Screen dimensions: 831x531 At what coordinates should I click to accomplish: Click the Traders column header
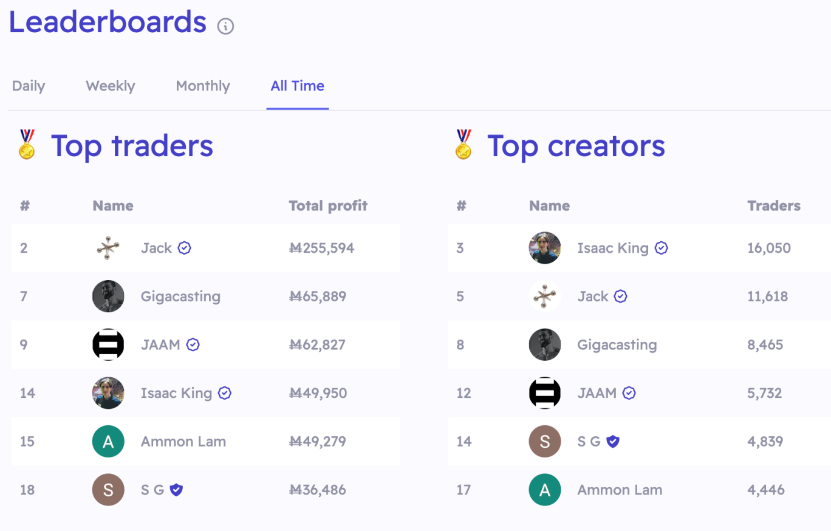(x=774, y=206)
